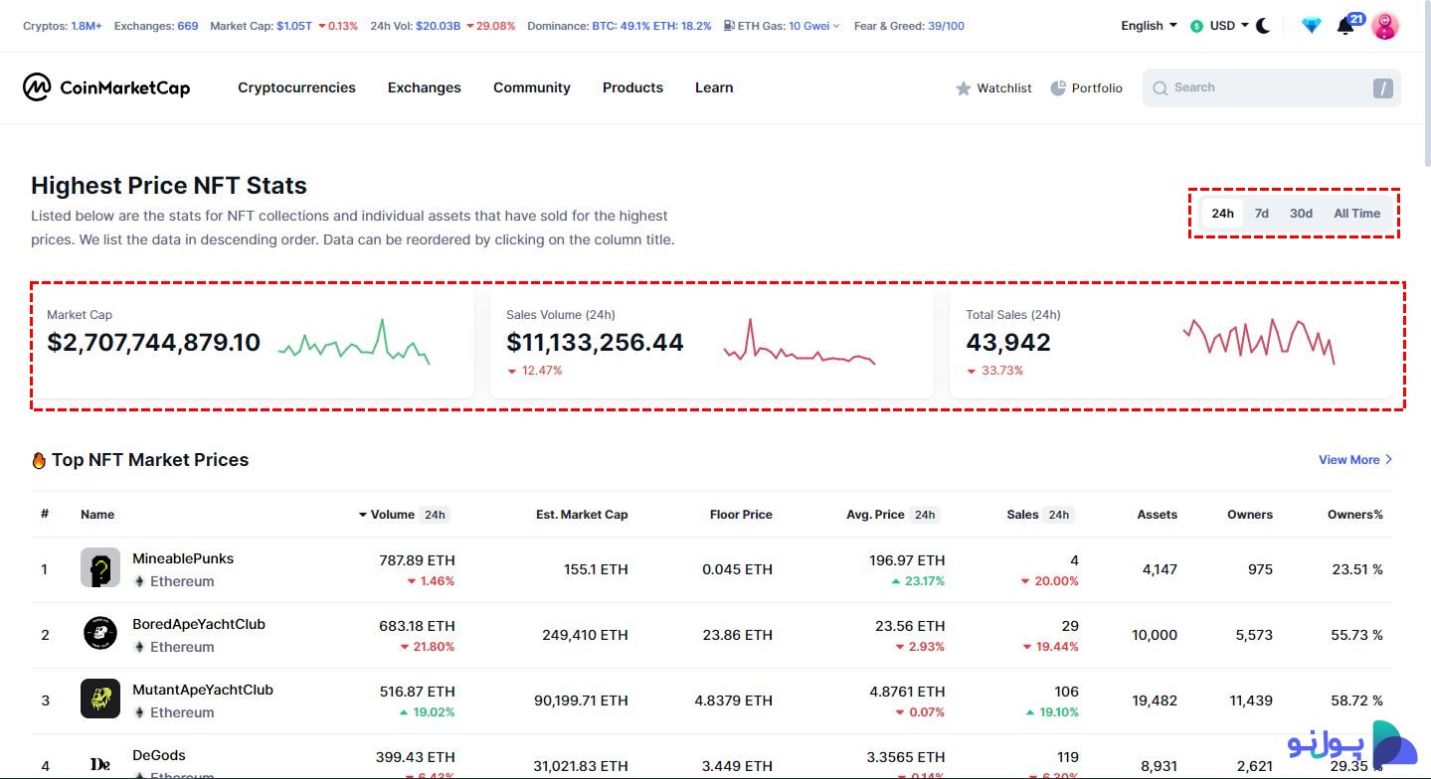Toggle dark mode moon icon
Image resolution: width=1431 pixels, height=779 pixels.
(x=1264, y=26)
